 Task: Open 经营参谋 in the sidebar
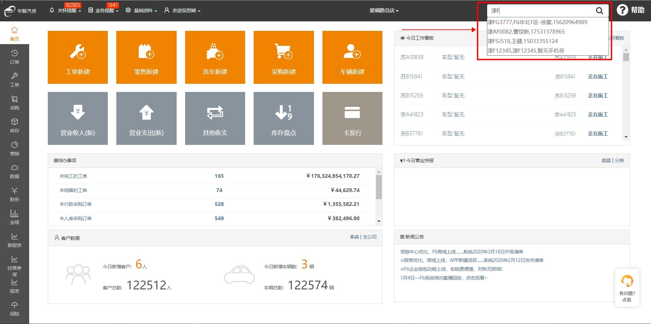tap(15, 266)
